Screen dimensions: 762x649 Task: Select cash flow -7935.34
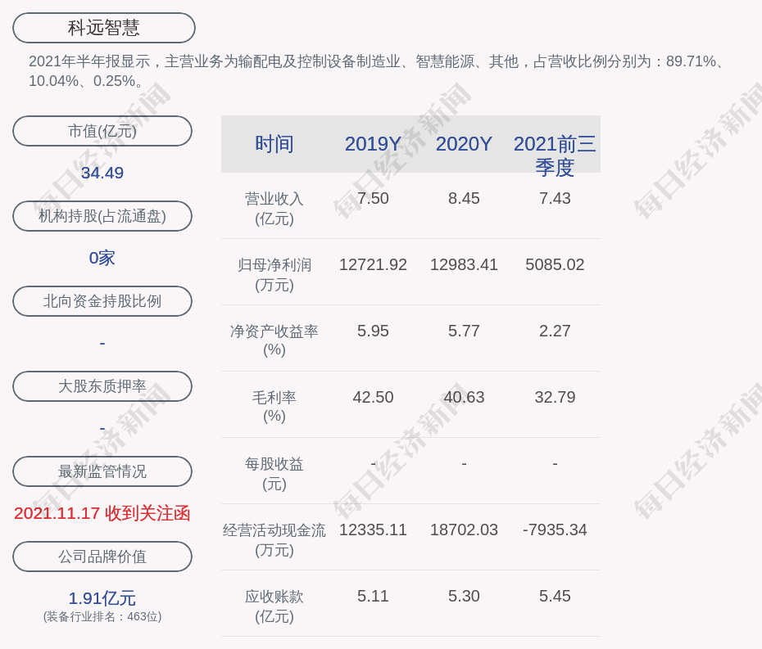pyautogui.click(x=555, y=530)
